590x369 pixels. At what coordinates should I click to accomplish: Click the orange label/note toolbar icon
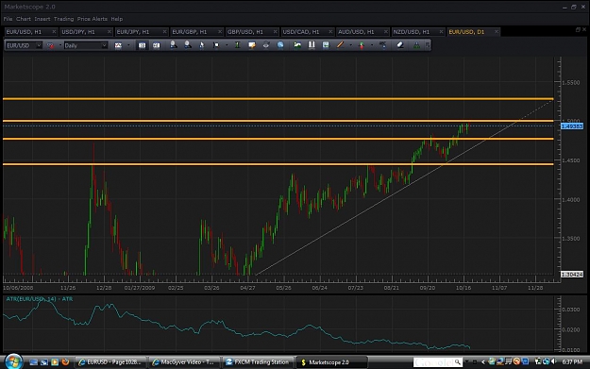click(x=252, y=45)
